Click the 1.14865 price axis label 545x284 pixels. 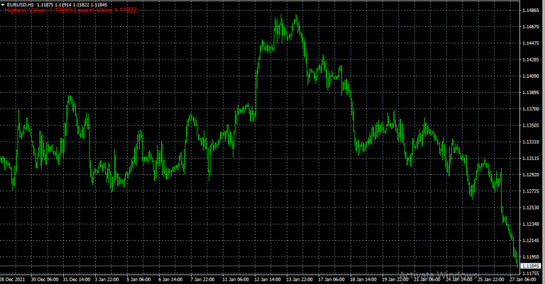531,11
